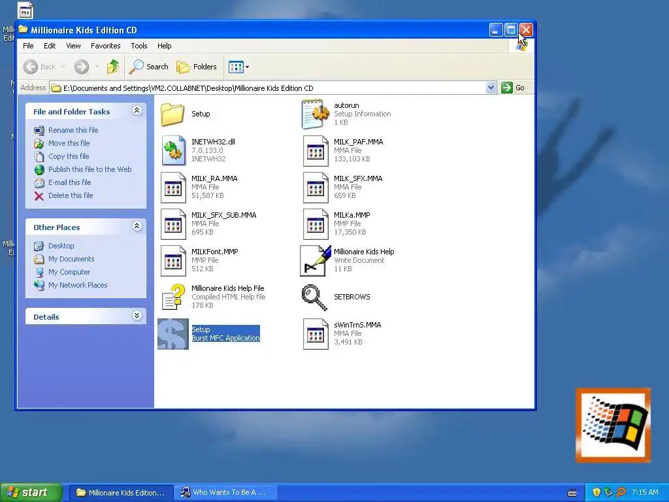The width and height of the screenshot is (669, 502).
Task: Open the Edit menu
Action: click(x=50, y=46)
